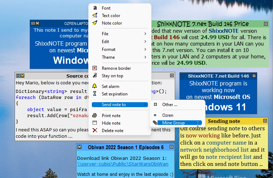The height and width of the screenshot is (178, 273).
Task: Click the Remove border red X icon
Action: (95, 68)
